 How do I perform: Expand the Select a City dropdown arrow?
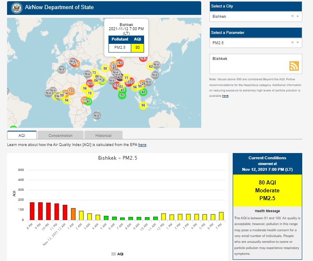pos(298,16)
